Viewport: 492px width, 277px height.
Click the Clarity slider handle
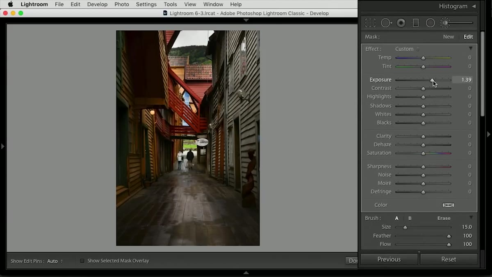pyautogui.click(x=423, y=136)
